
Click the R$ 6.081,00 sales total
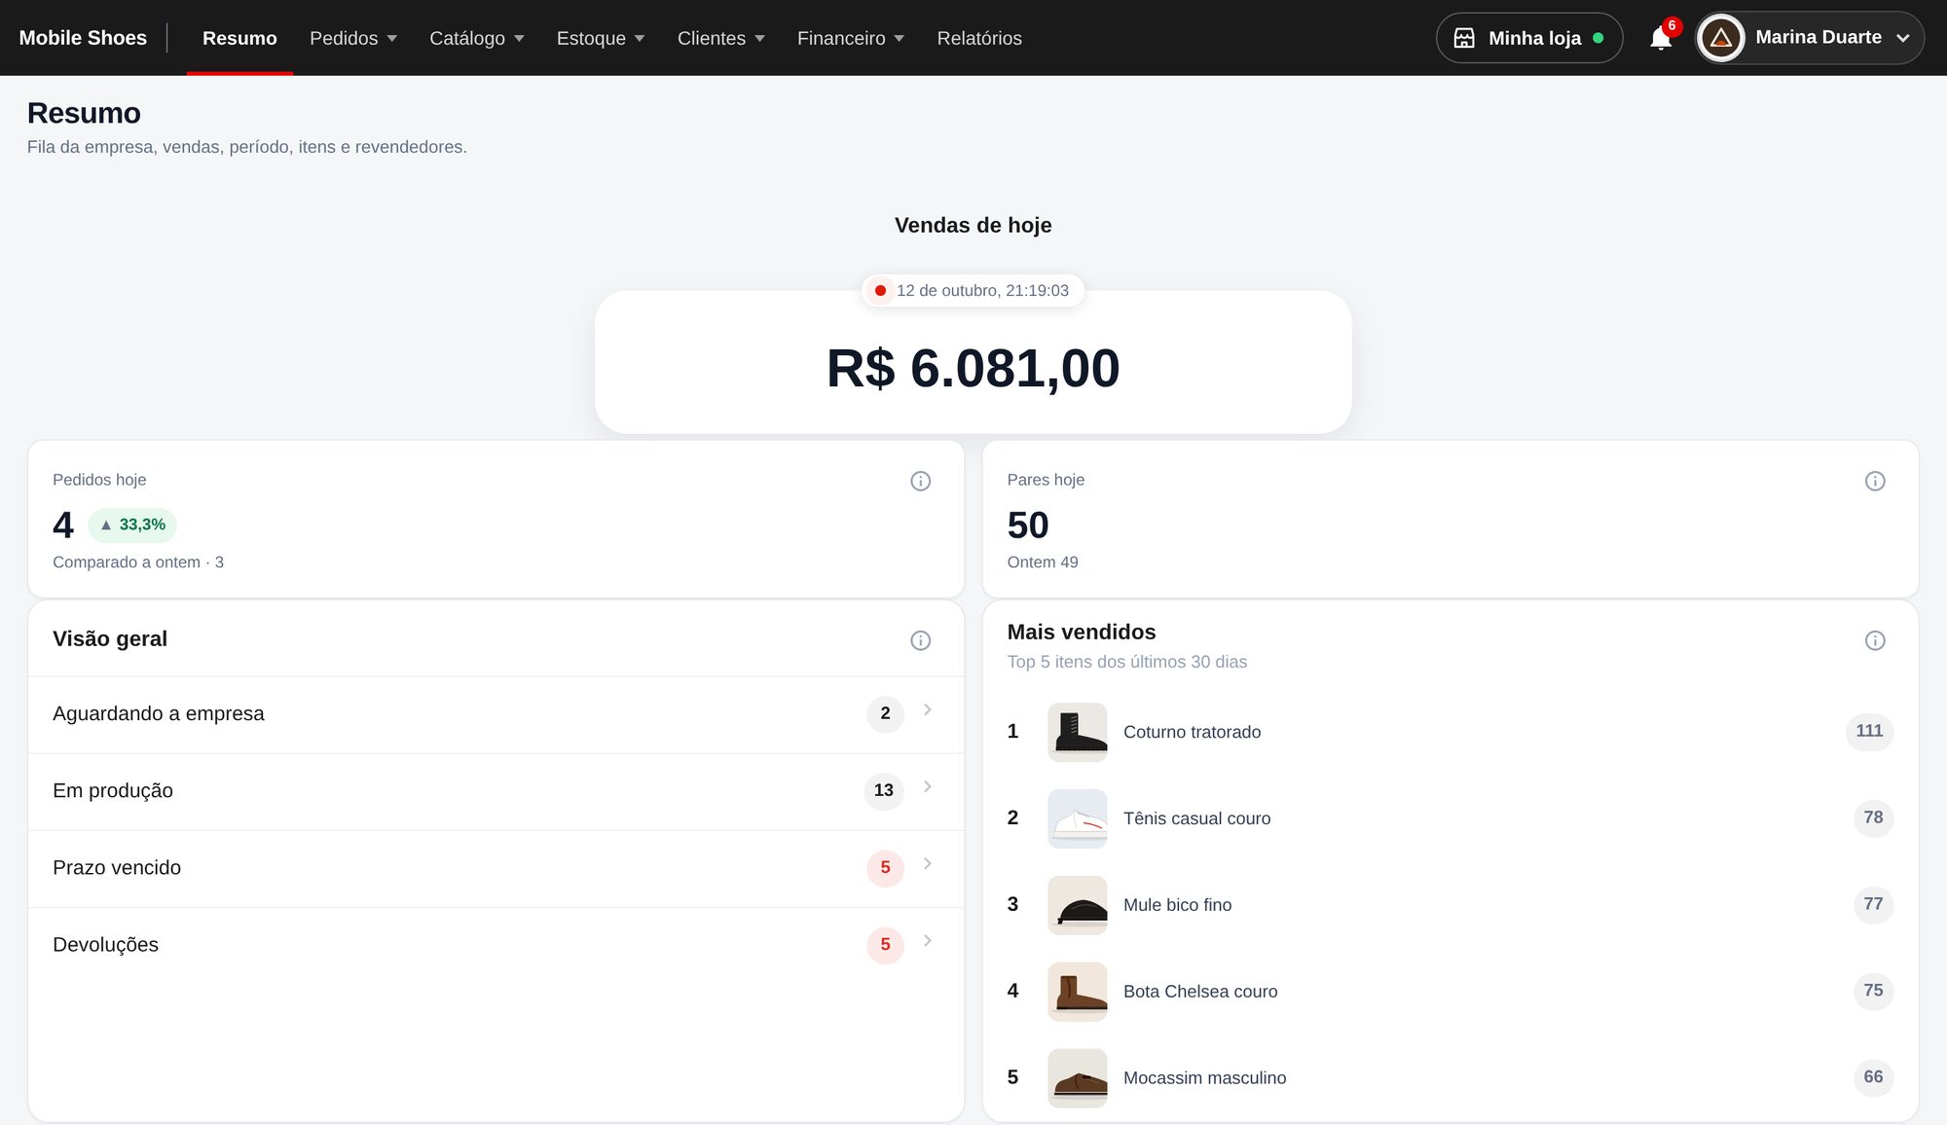click(x=973, y=369)
